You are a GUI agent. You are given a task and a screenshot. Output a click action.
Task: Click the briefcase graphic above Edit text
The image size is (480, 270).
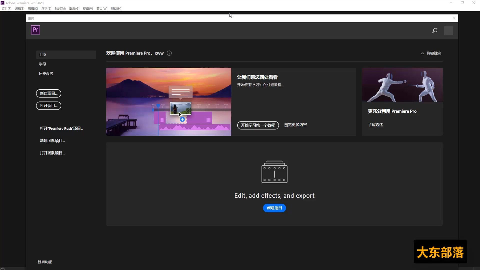274,172
